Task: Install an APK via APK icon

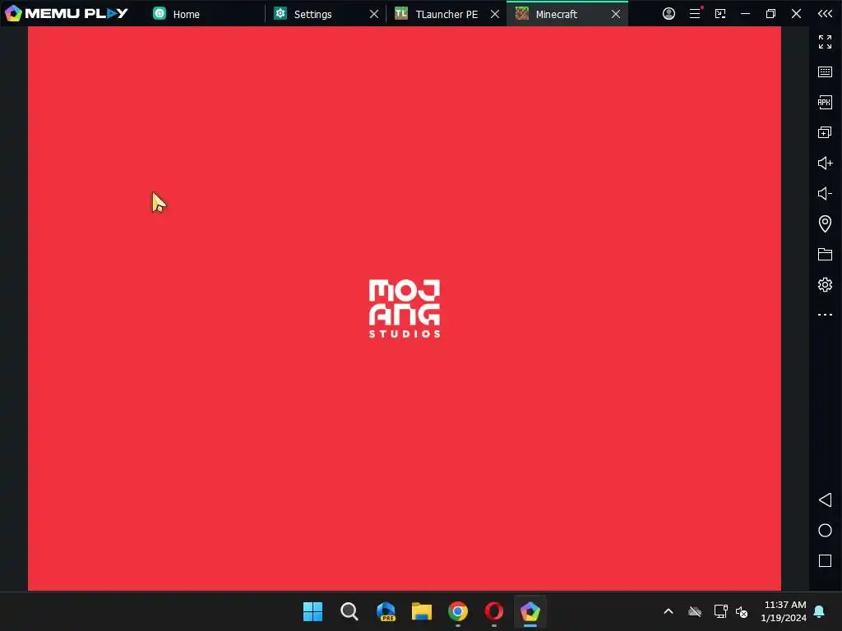Action: [x=825, y=102]
